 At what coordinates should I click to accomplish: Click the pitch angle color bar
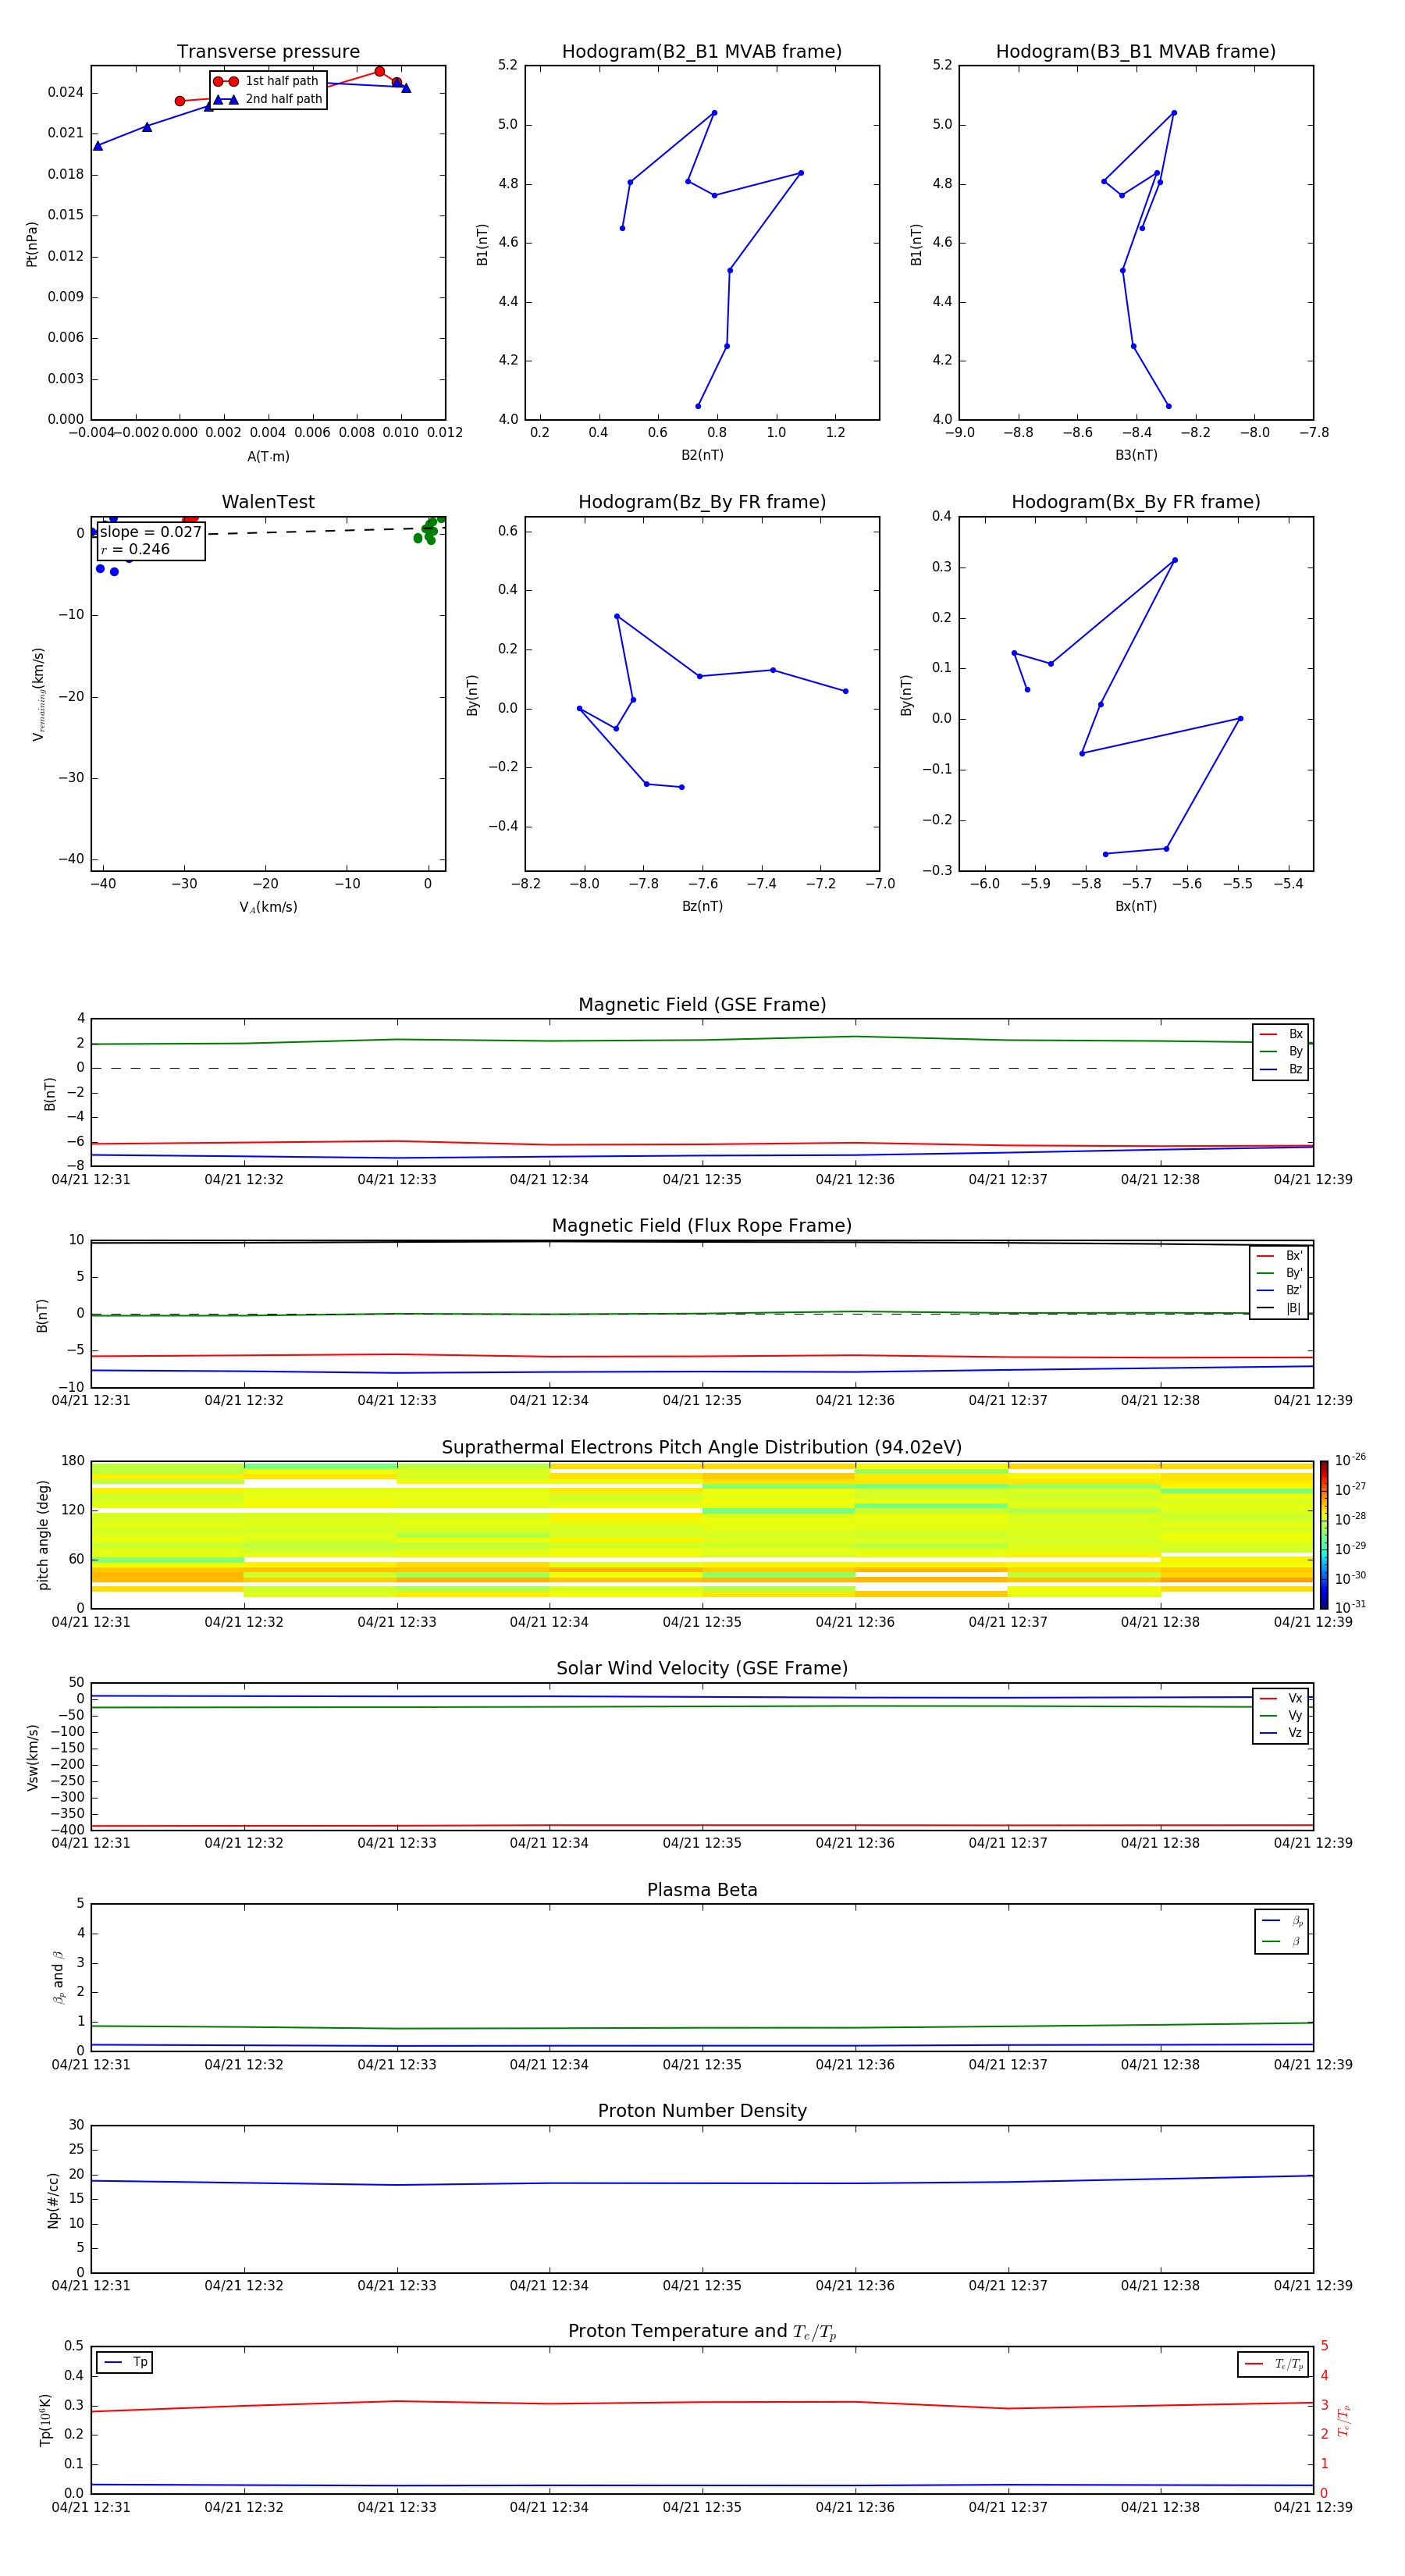pyautogui.click(x=1323, y=1535)
